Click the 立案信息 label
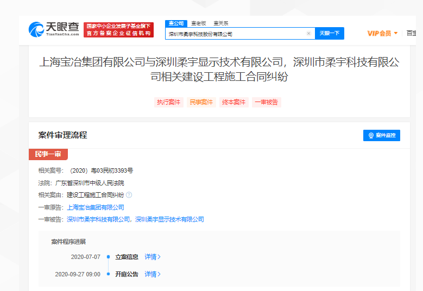This screenshot has width=423, height=291. 127,257
